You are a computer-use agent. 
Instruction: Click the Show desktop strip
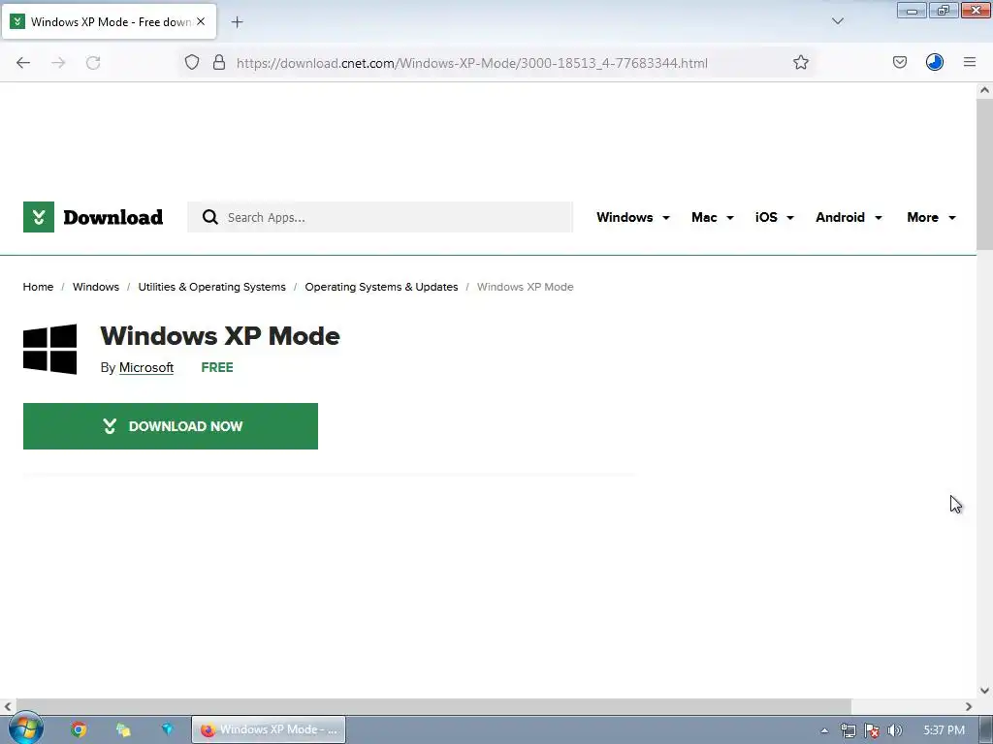pyautogui.click(x=985, y=729)
